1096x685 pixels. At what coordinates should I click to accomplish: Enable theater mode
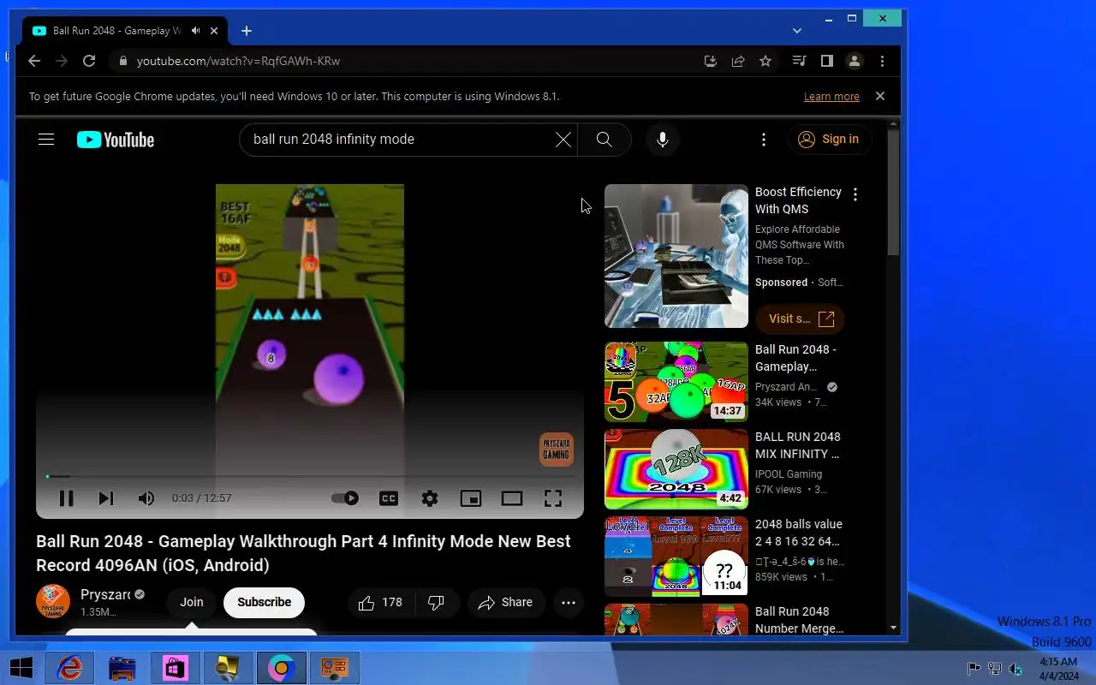pyautogui.click(x=512, y=498)
